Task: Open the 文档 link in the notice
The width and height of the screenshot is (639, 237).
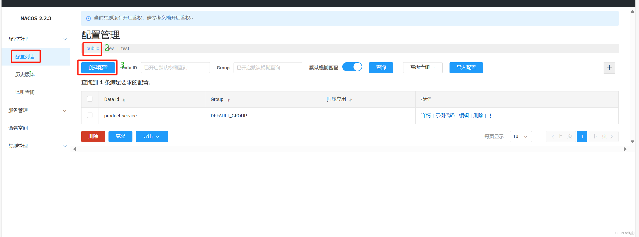Action: tap(166, 18)
